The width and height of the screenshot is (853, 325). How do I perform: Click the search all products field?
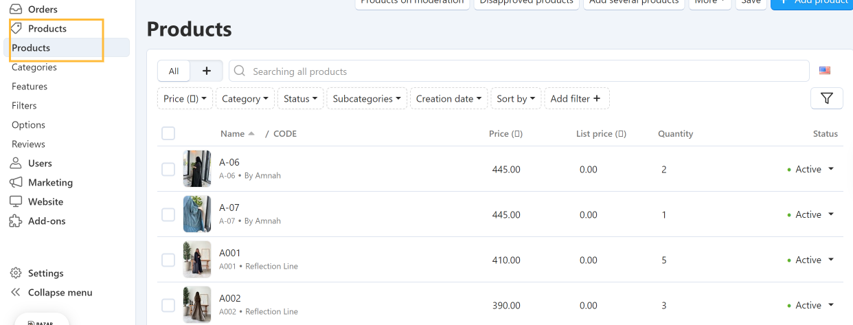click(519, 71)
